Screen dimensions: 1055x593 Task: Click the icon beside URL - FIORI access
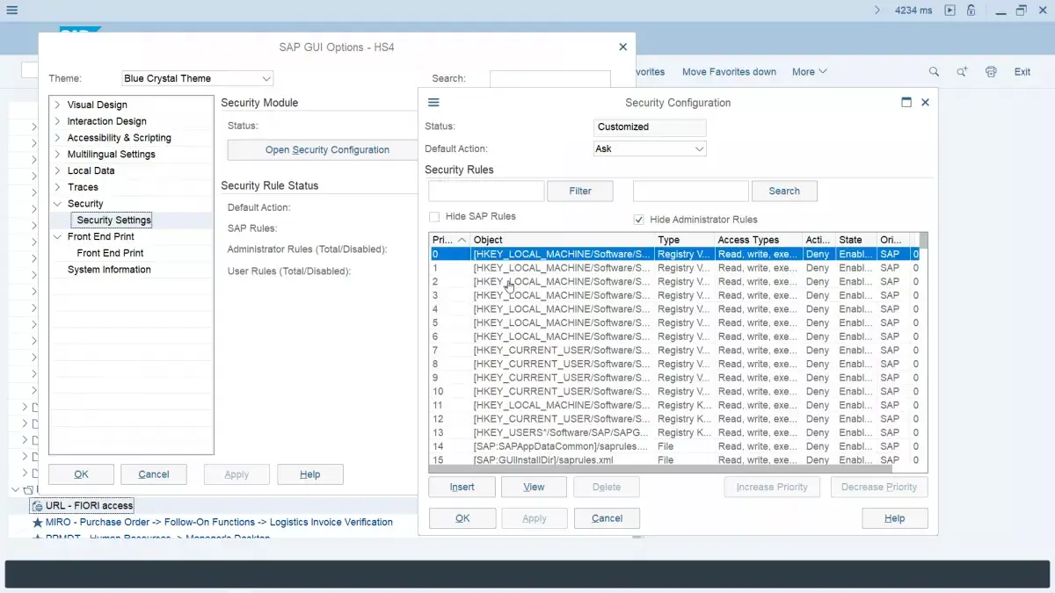[38, 505]
